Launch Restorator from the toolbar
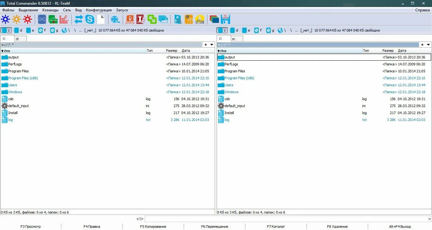 [x=130, y=20]
